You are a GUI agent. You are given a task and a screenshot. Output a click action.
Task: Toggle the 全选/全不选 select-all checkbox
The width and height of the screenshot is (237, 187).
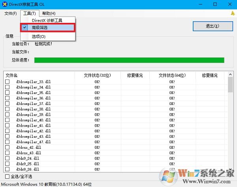[x=7, y=176]
